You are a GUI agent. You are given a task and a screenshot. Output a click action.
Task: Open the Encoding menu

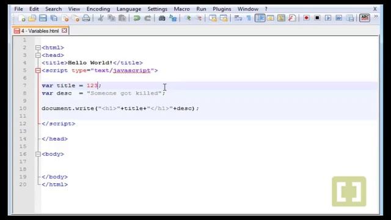98,9
